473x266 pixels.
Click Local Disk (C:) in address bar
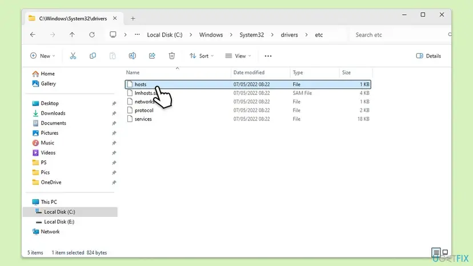(x=165, y=35)
